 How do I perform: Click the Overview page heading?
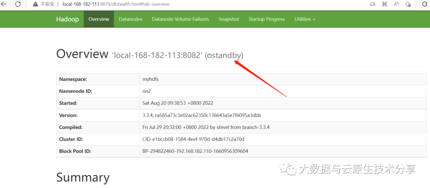pos(82,54)
